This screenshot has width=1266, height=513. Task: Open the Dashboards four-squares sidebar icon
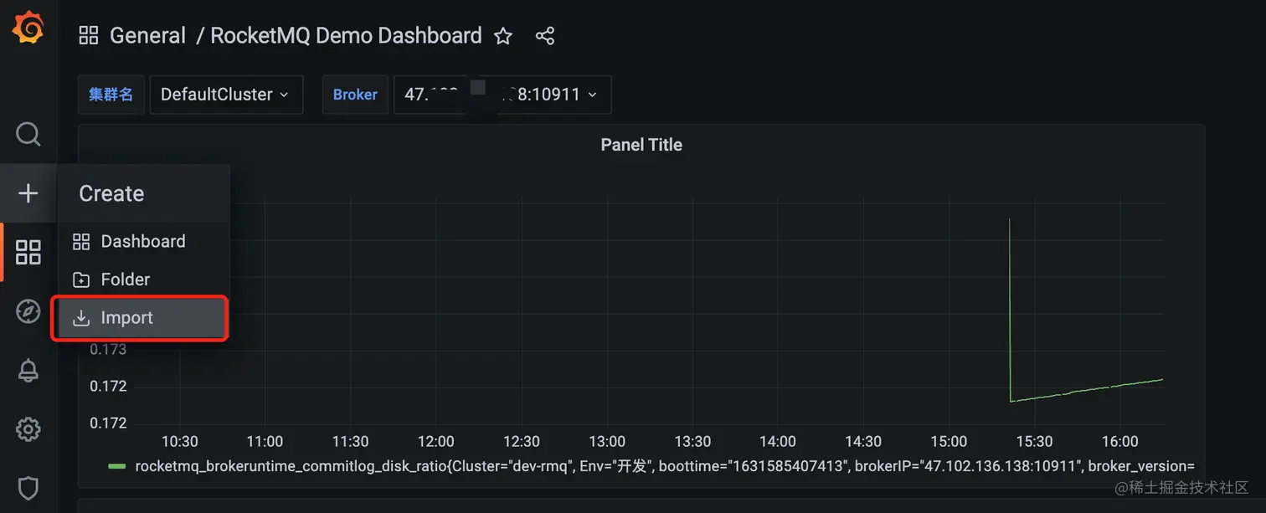click(28, 252)
